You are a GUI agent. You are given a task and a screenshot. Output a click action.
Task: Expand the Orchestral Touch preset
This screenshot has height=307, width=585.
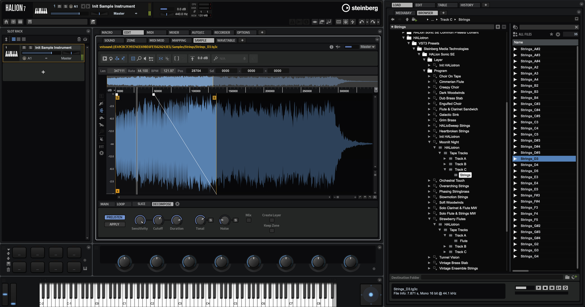point(429,180)
